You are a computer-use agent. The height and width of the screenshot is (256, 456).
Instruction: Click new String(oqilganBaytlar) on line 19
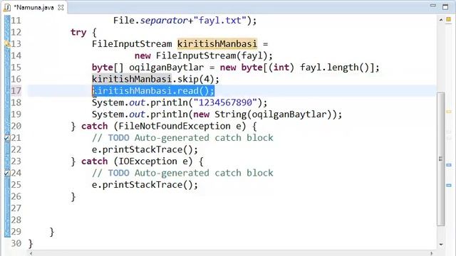pyautogui.click(x=263, y=114)
